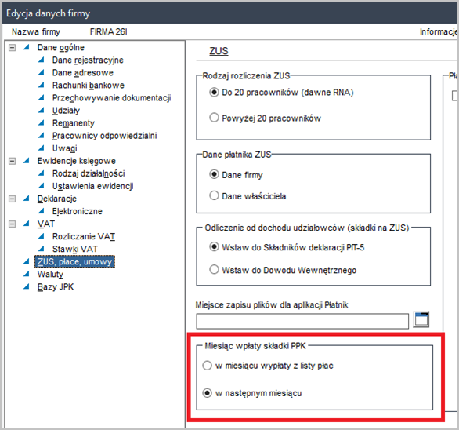Collapse the Ewidencje księgowe tree node
The height and width of the screenshot is (430, 459).
pyautogui.click(x=12, y=161)
